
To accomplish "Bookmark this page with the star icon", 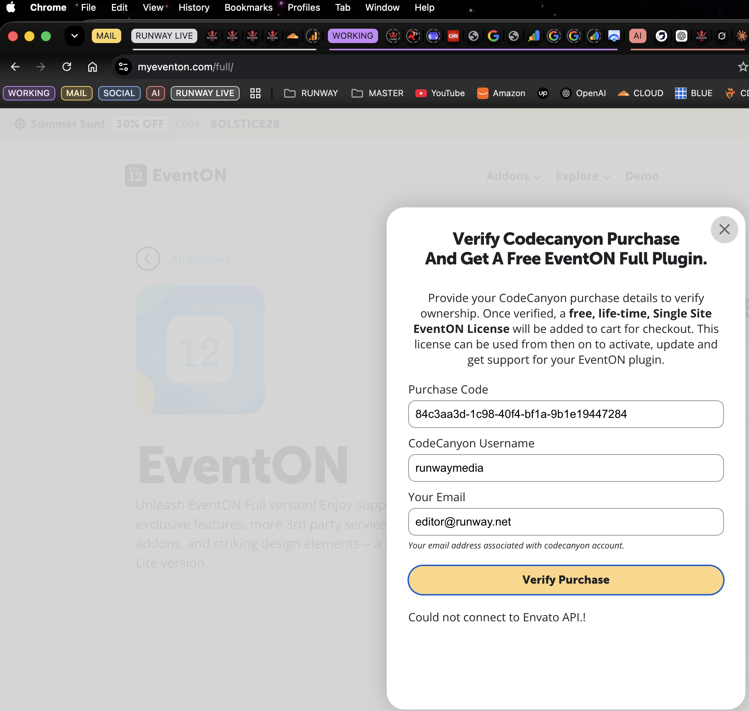I will tap(743, 67).
